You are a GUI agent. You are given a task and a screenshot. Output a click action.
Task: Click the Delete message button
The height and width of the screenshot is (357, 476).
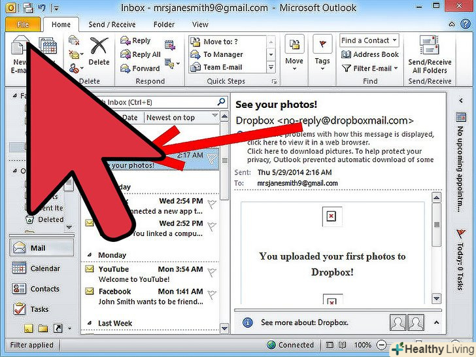99,52
